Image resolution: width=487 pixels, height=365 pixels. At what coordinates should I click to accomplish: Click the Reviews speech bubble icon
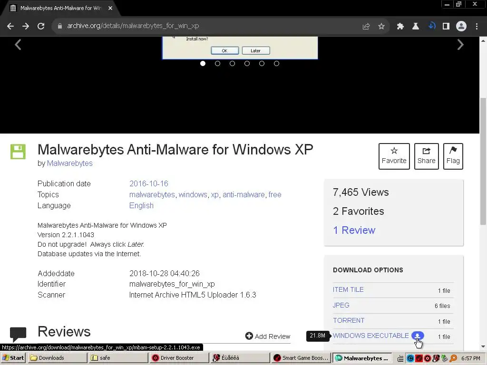(18, 334)
